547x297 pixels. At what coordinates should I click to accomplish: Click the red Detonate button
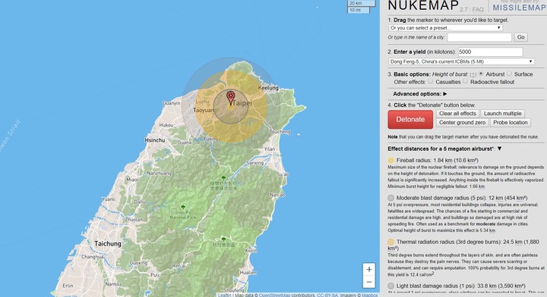tap(410, 119)
